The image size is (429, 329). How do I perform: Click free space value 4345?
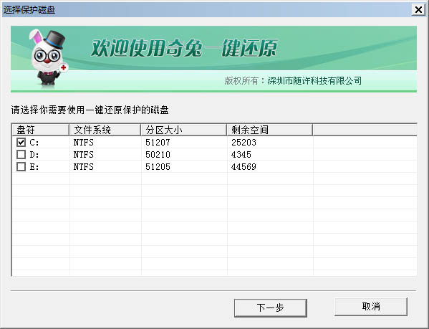(241, 155)
